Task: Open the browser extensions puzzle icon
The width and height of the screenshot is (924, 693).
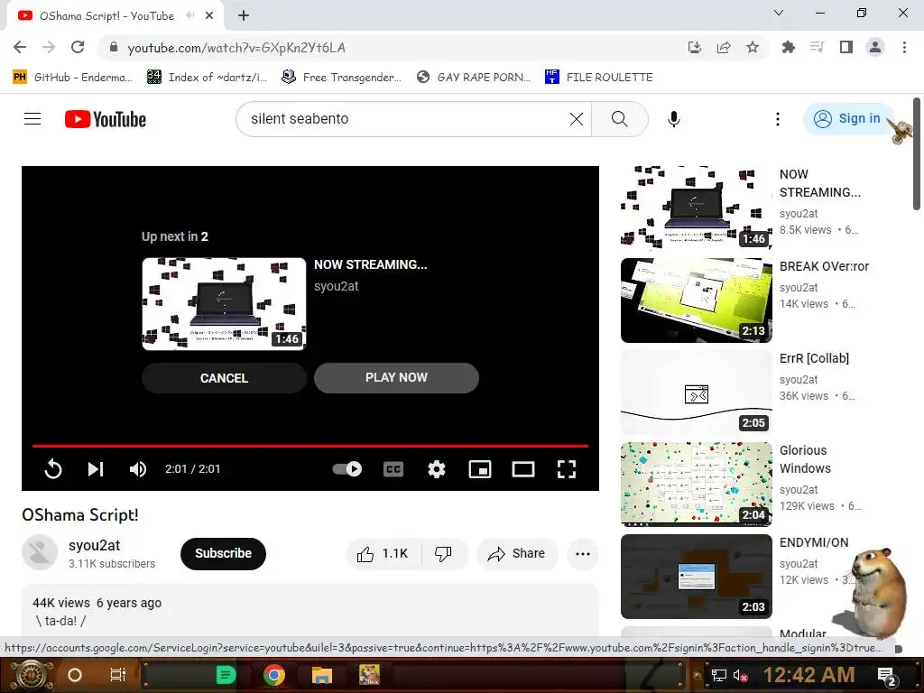Action: point(788,47)
